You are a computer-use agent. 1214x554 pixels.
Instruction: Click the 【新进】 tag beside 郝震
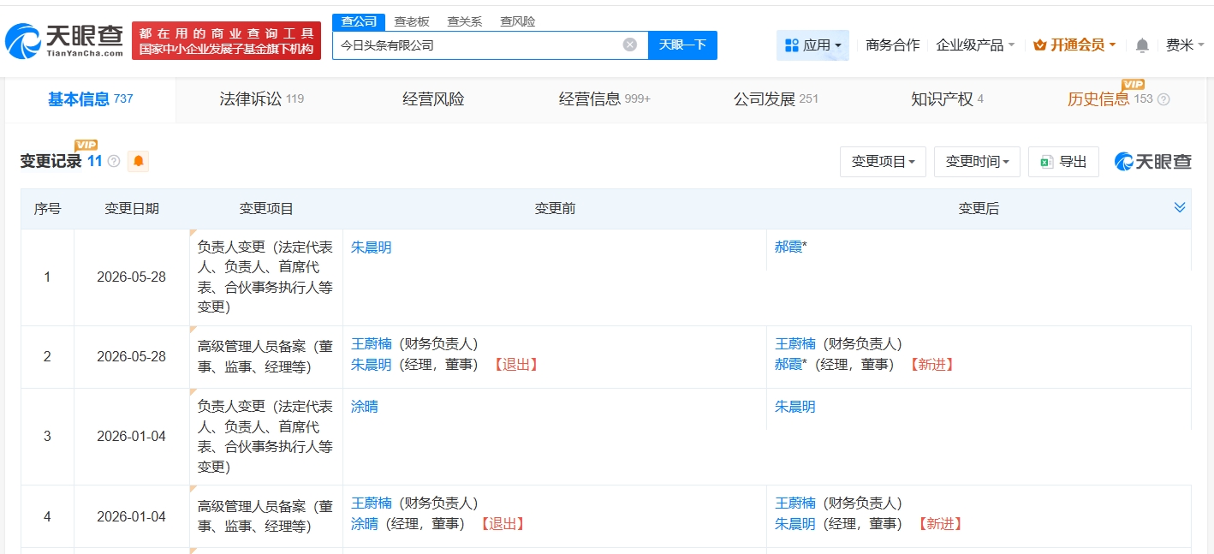pos(931,365)
